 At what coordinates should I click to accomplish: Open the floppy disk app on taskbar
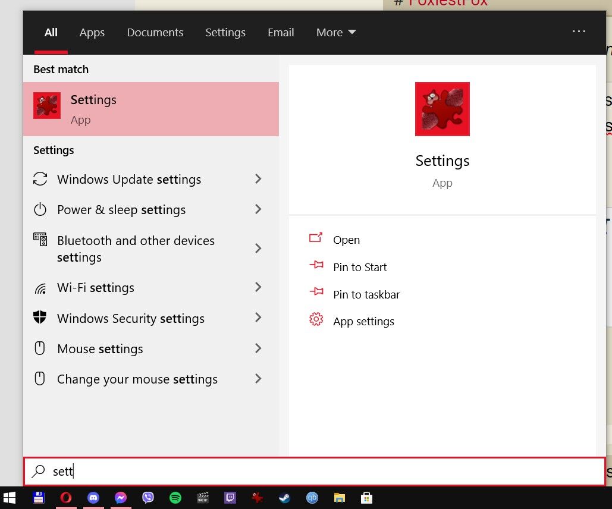pyautogui.click(x=39, y=498)
